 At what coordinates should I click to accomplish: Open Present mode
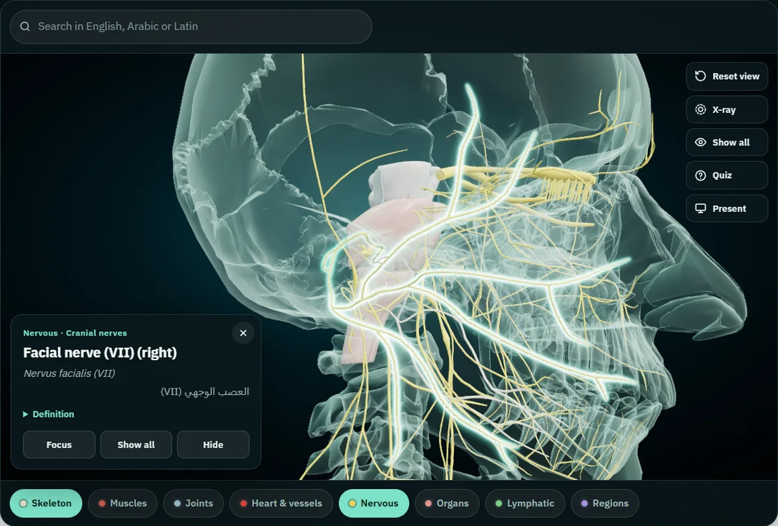727,209
